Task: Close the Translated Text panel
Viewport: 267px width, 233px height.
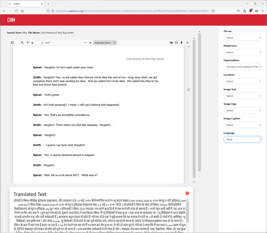Action: pyautogui.click(x=187, y=193)
